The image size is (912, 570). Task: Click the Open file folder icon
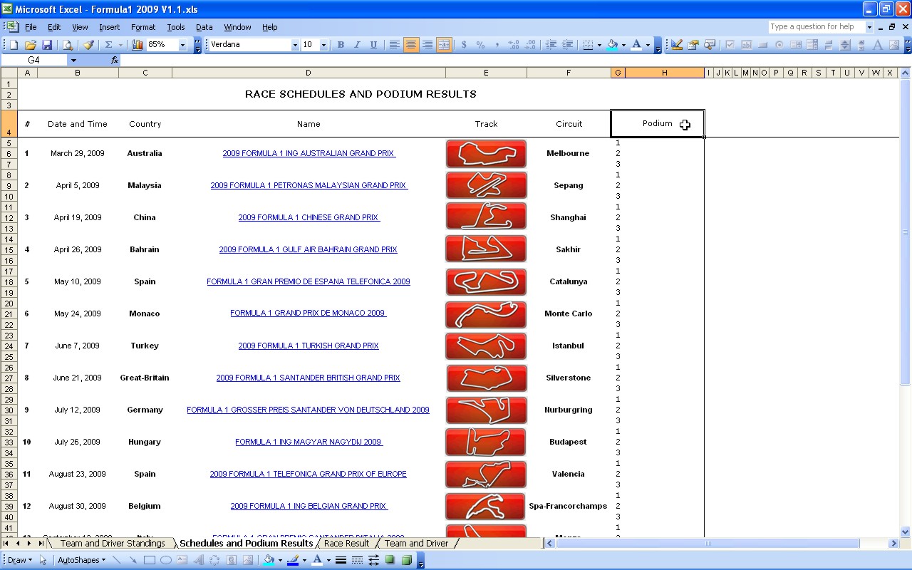point(31,44)
